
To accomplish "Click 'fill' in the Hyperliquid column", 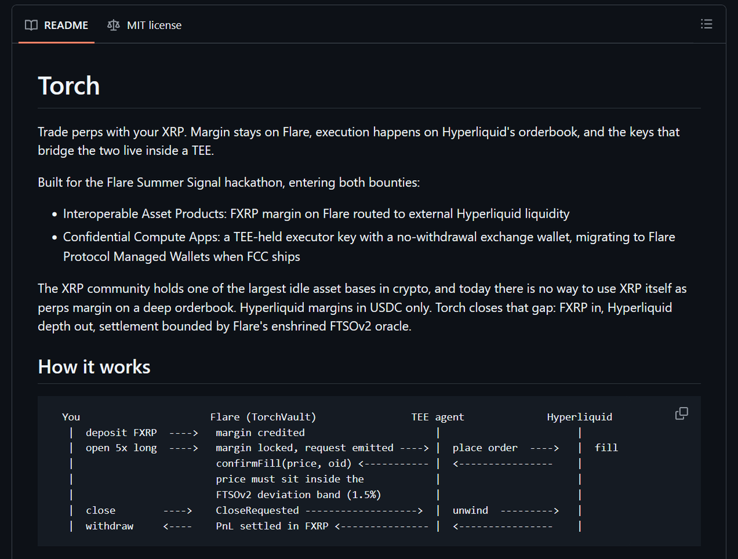I will [x=606, y=448].
